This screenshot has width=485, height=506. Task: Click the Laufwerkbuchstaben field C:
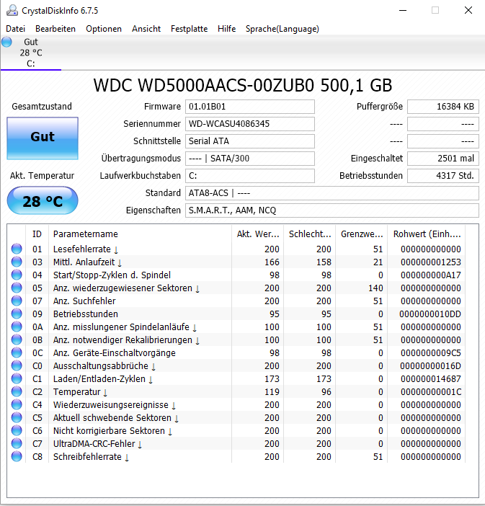tap(250, 176)
